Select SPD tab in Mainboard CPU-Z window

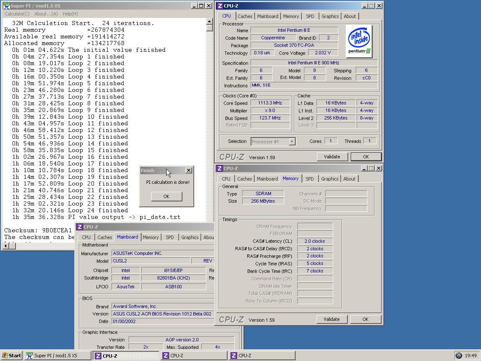click(x=170, y=237)
